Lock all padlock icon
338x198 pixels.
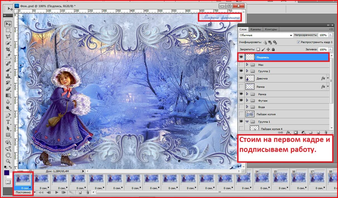click(273, 49)
